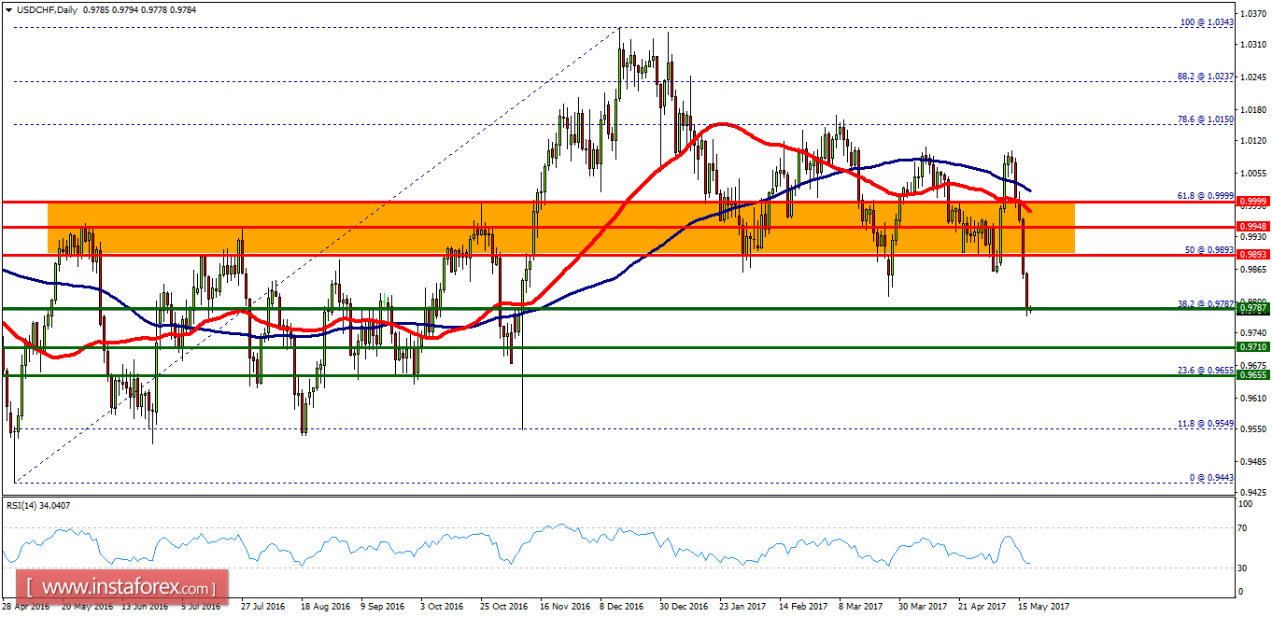Select the orange resistance zone rectangle

pyautogui.click(x=560, y=228)
